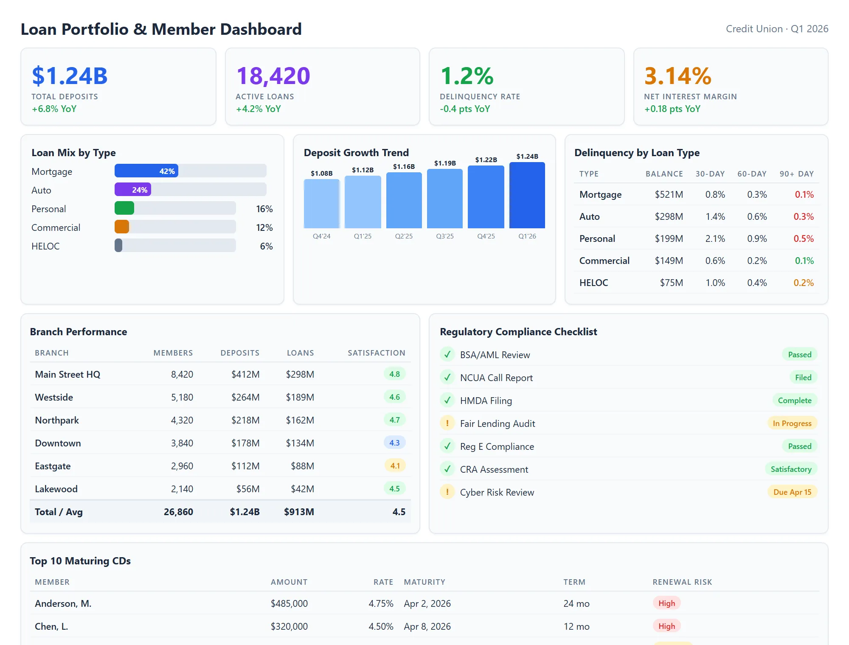Switch to the Regulatory Compliance Checklist panel
Image resolution: width=849 pixels, height=645 pixels.
click(518, 332)
